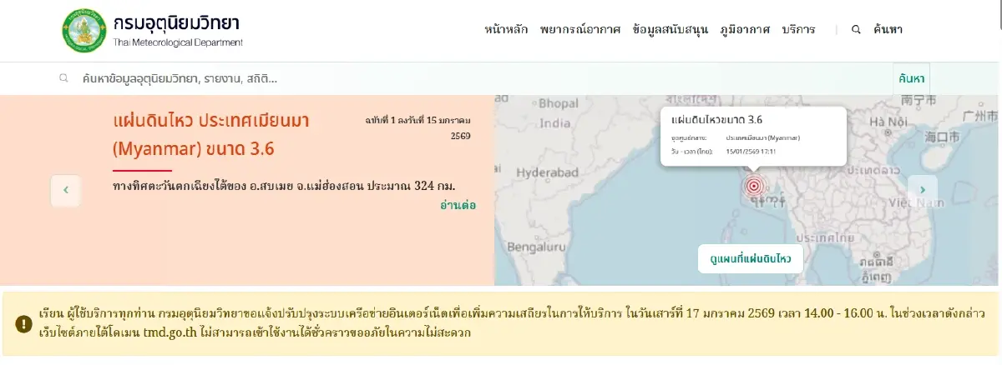Open the พยากรณ์อากาศ menu
This screenshot has height=365, width=1002.
pyautogui.click(x=580, y=29)
